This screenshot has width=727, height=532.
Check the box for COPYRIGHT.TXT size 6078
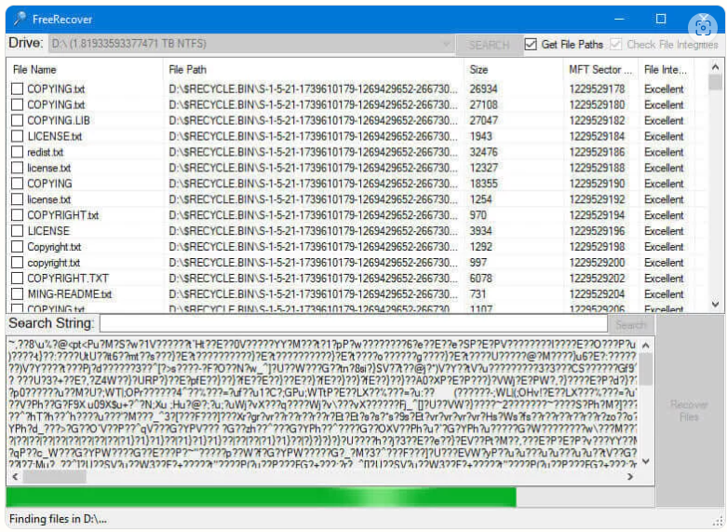pos(17,278)
